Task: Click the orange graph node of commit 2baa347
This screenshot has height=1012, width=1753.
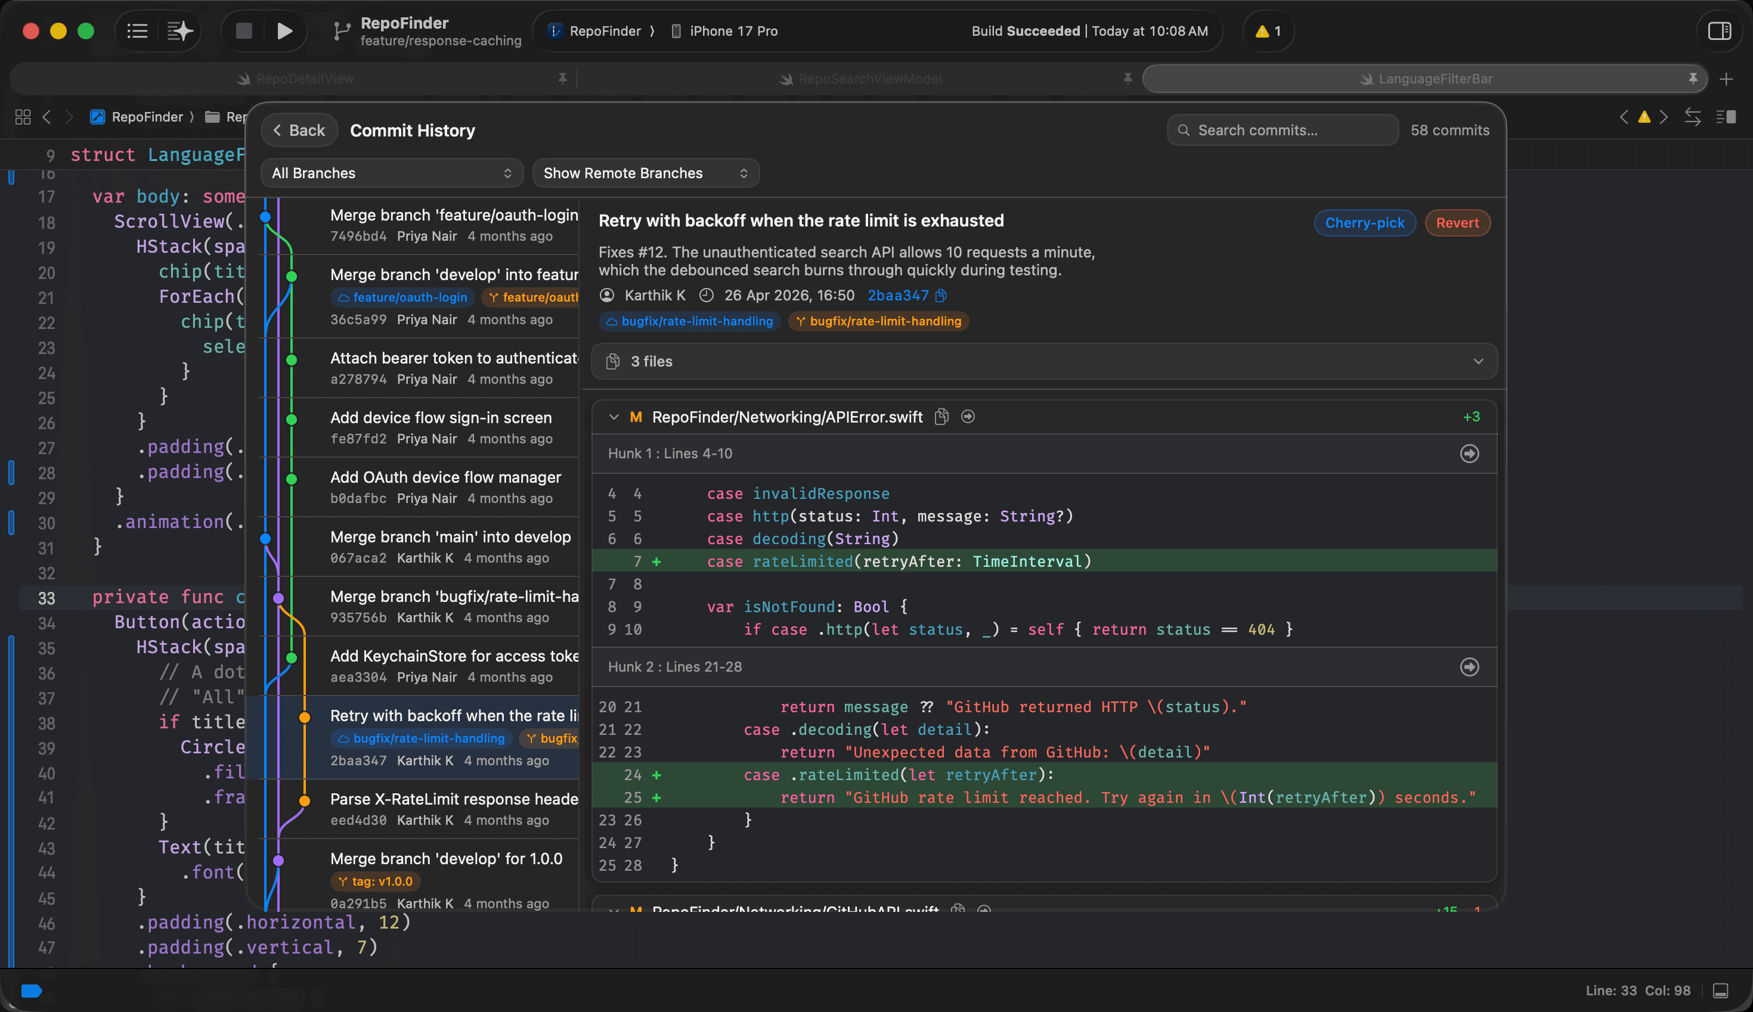Action: point(305,718)
